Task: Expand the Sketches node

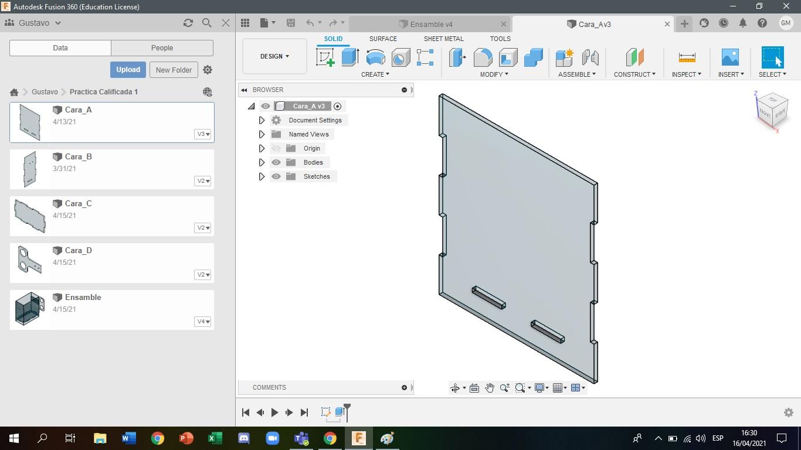Action: coord(262,176)
